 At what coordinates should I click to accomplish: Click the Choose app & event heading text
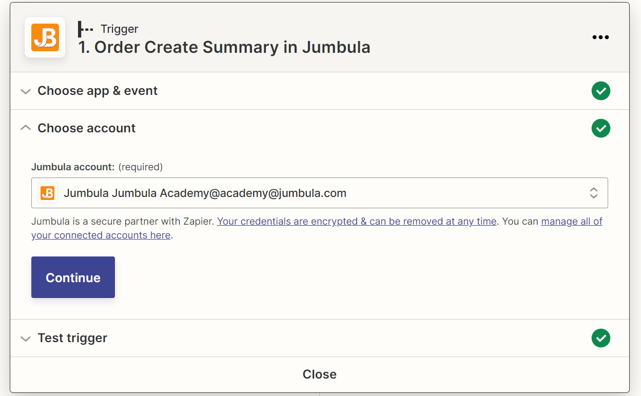98,91
